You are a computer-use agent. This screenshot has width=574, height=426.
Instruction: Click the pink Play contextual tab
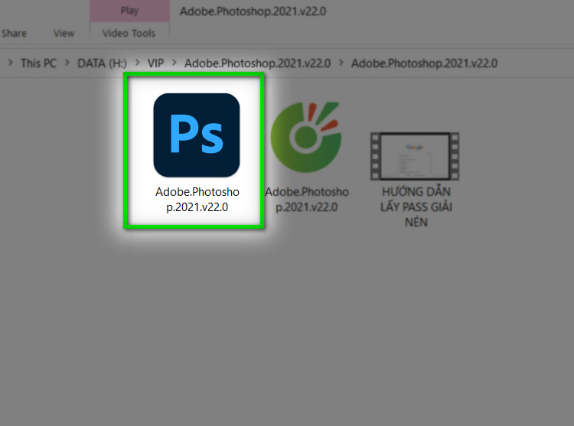pyautogui.click(x=129, y=11)
